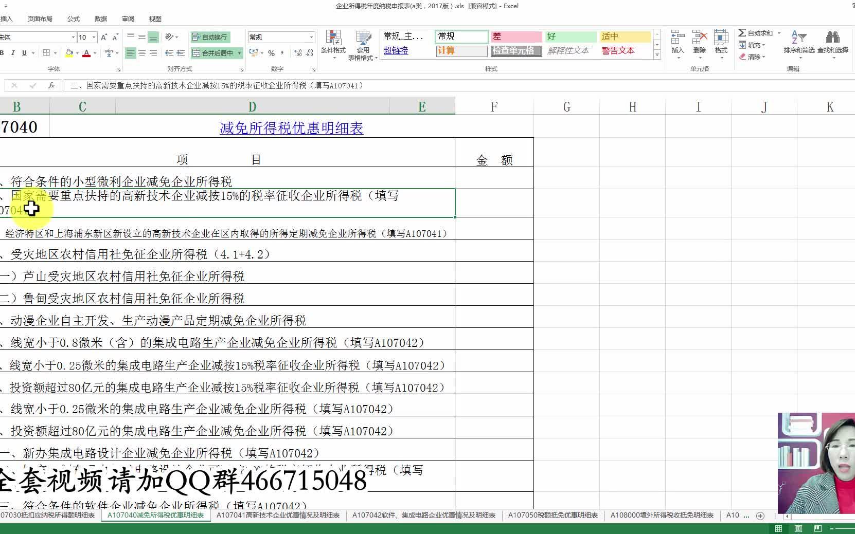
Task: Click the 减免所得税优惠明细表 hyperlink
Action: 291,128
